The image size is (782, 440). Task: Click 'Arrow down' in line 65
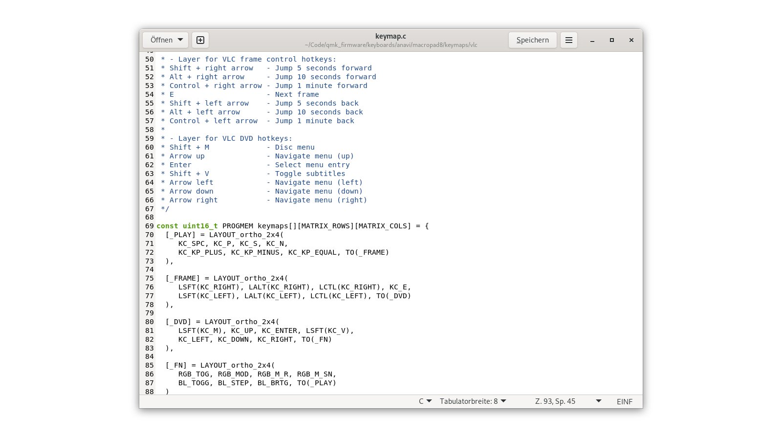192,191
